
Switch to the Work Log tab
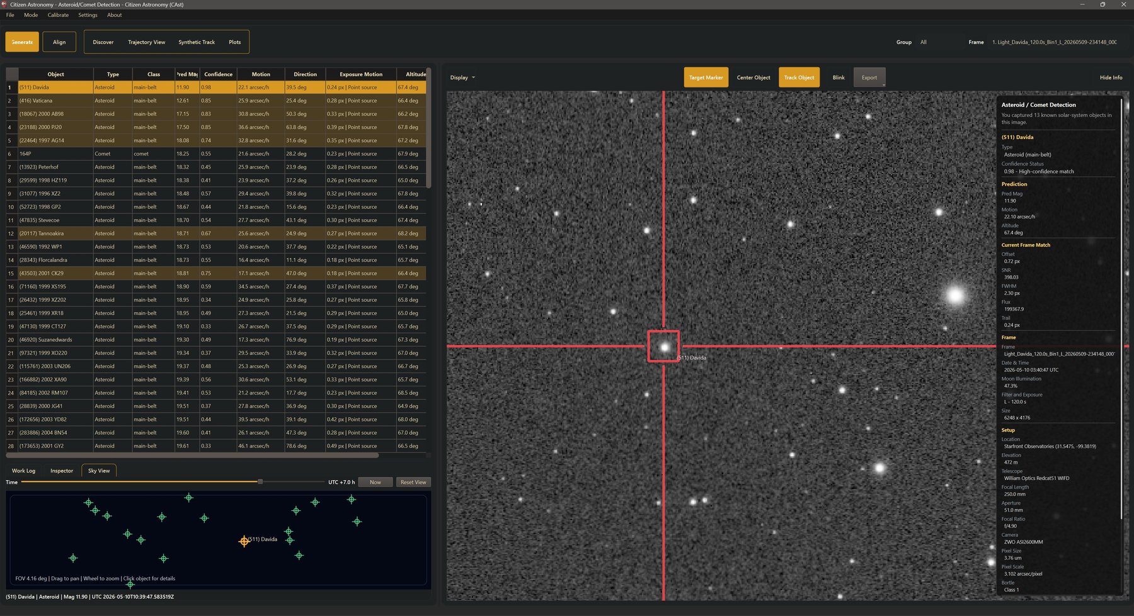[x=24, y=471]
